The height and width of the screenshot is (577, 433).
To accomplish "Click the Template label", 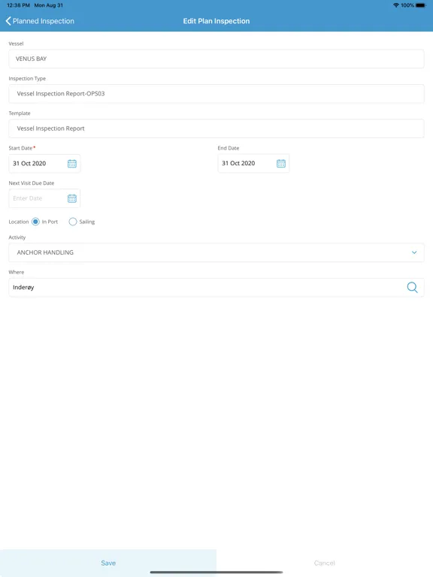I will [x=20, y=113].
